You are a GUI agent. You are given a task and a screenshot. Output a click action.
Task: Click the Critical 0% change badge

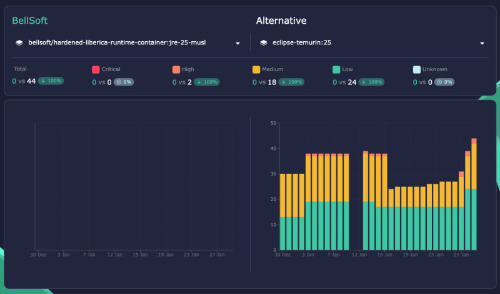[x=124, y=82]
